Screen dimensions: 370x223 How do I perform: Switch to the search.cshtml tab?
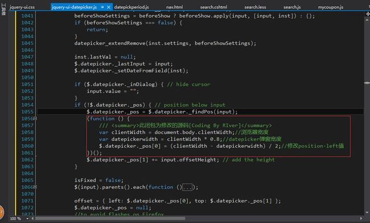point(213,7)
